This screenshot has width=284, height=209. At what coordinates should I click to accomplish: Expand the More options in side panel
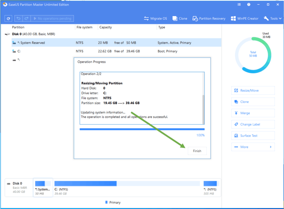pos(253,147)
